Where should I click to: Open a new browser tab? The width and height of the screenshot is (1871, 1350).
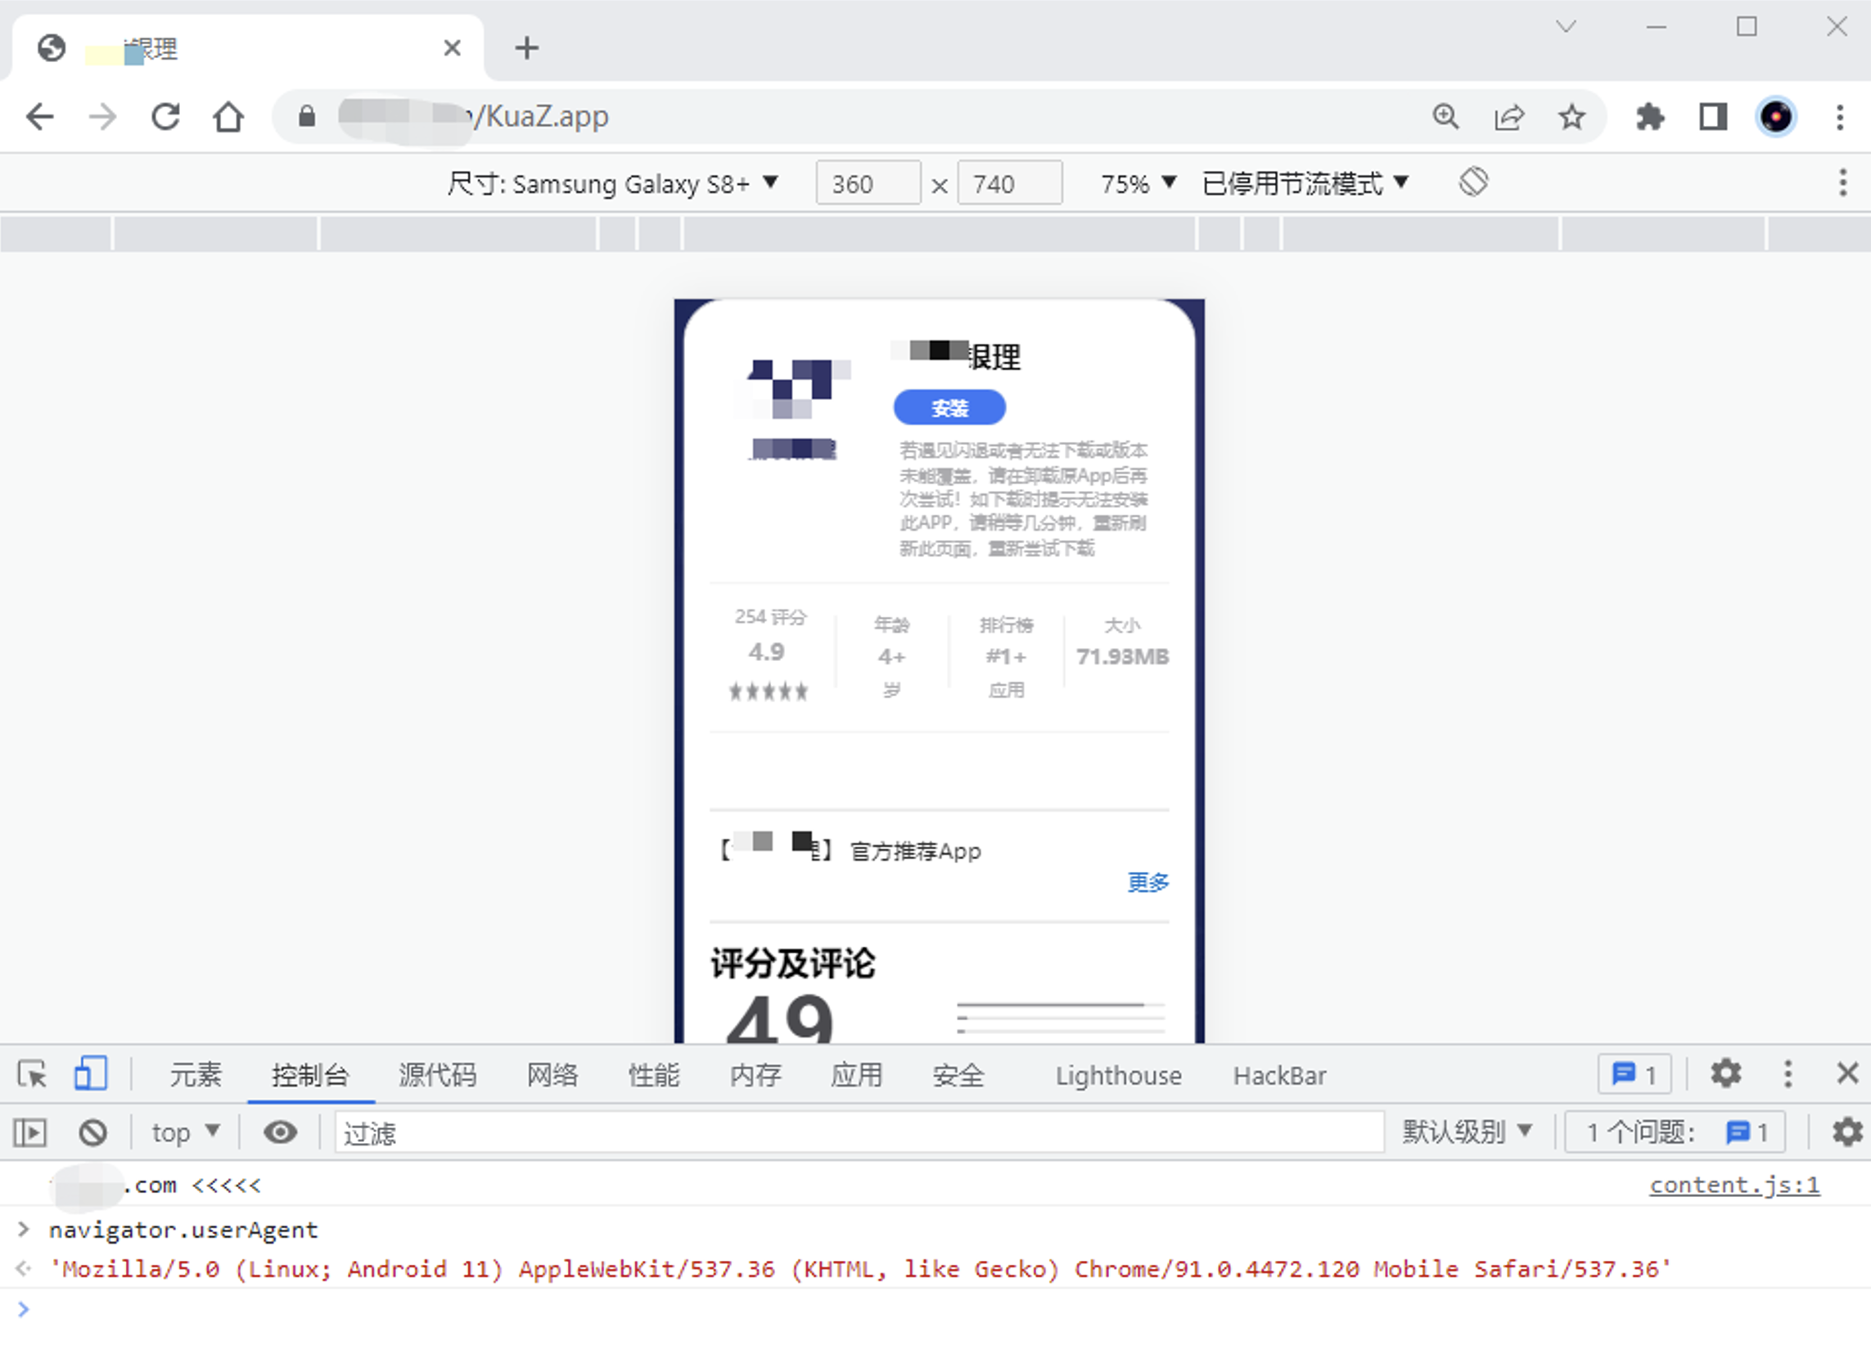pyautogui.click(x=526, y=47)
